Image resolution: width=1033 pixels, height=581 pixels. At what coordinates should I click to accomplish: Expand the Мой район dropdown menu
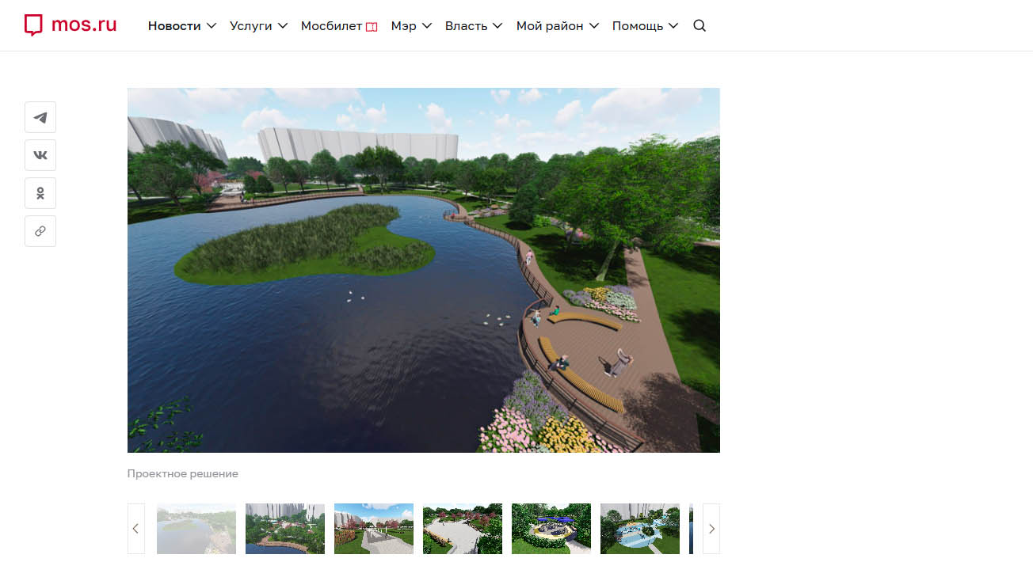(558, 25)
